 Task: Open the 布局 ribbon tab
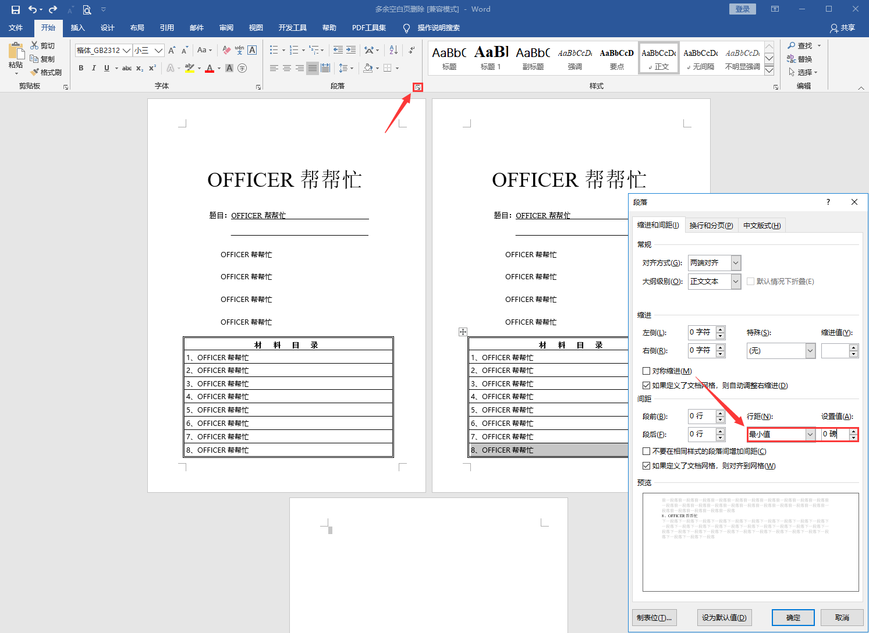137,28
